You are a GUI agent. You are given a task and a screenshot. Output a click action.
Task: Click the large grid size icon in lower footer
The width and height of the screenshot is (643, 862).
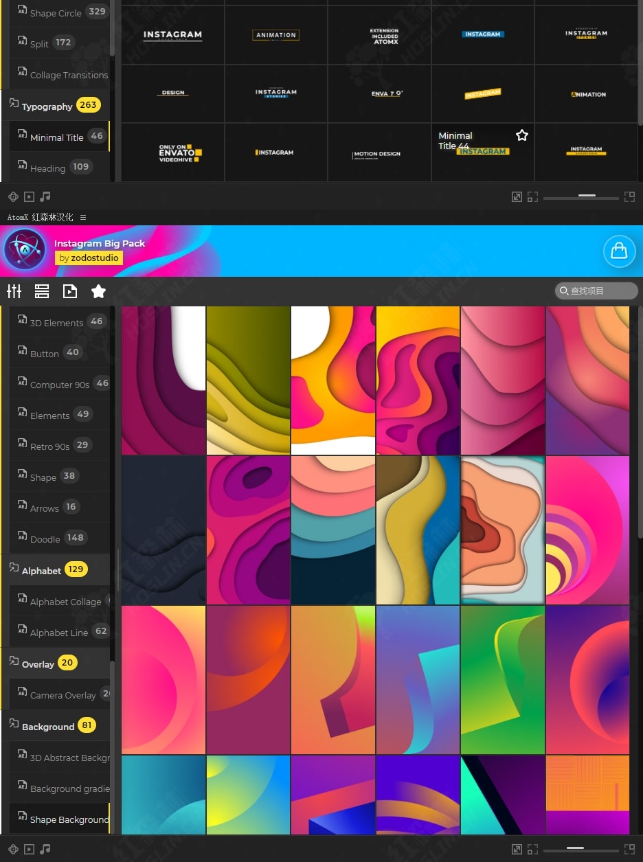click(x=629, y=849)
